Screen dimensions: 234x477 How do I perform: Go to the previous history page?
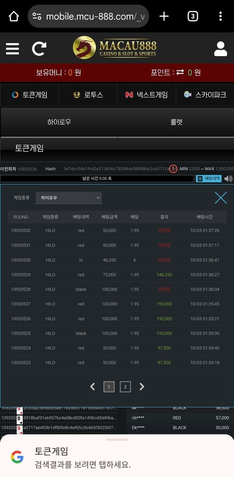tap(93, 387)
